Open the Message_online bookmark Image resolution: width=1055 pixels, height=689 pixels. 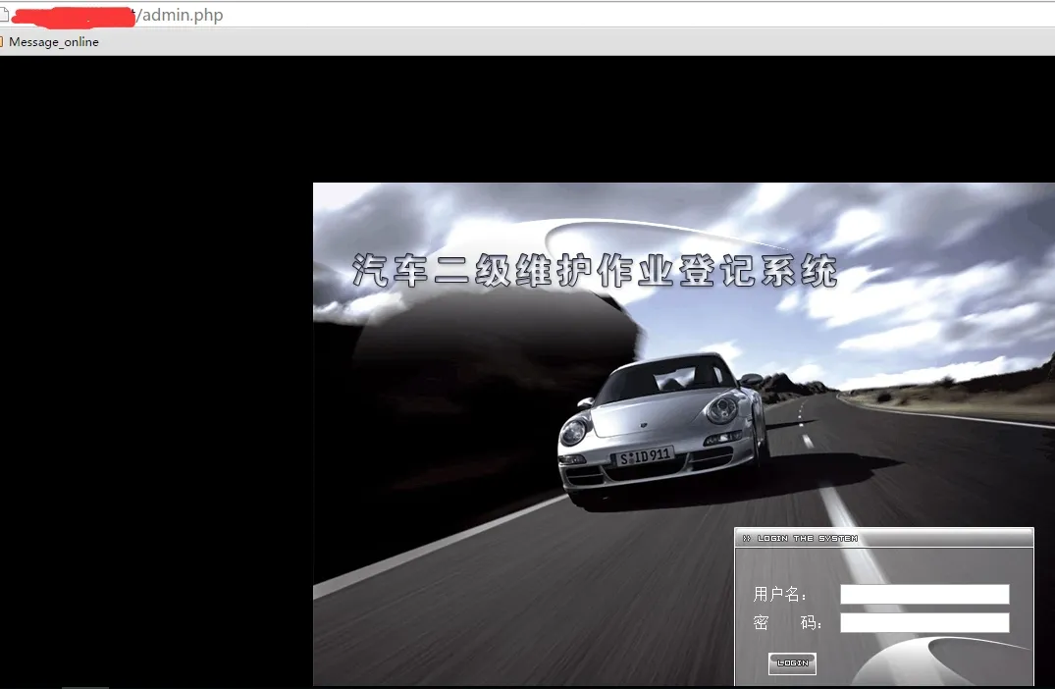point(54,42)
